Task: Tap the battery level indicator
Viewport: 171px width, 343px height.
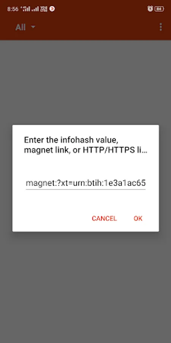Action: click(x=159, y=9)
